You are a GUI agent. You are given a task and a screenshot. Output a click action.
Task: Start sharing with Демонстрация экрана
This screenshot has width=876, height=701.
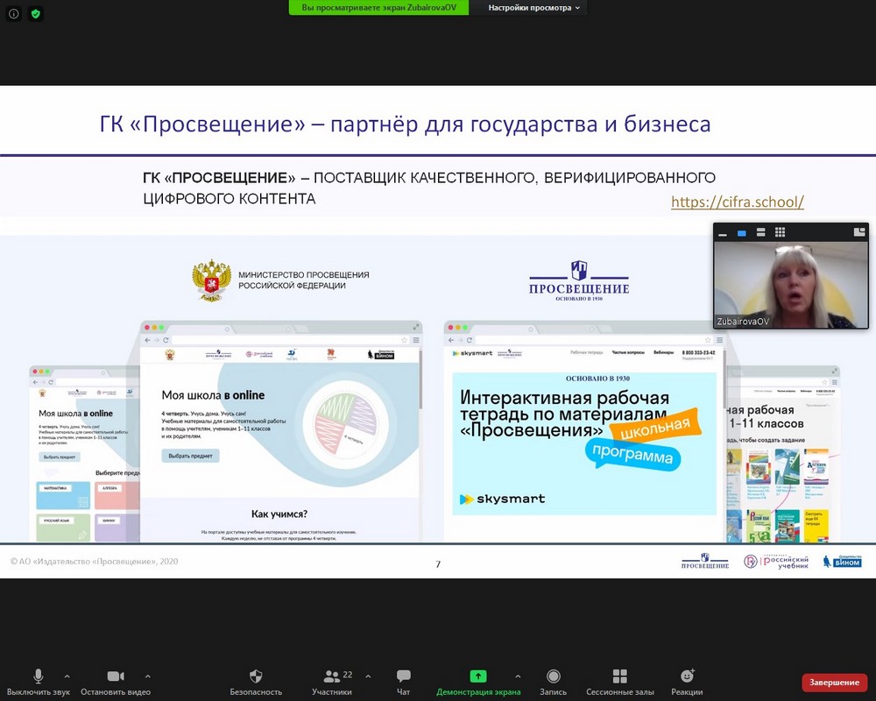click(478, 682)
